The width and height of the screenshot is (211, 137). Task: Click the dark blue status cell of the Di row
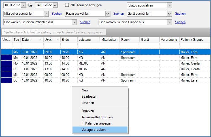click(x=7, y=69)
